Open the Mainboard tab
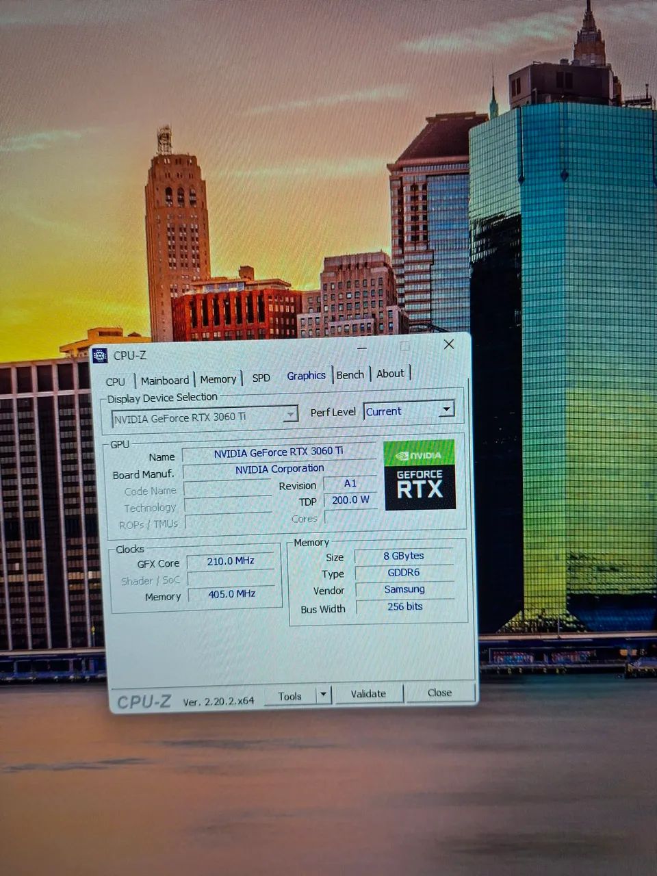This screenshot has width=657, height=876. (165, 381)
